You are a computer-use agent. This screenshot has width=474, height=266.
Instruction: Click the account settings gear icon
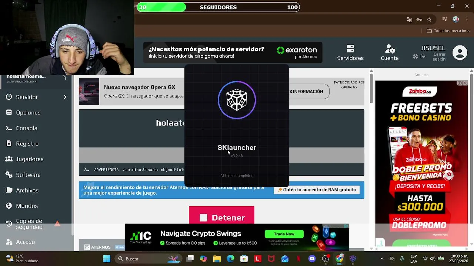(415, 57)
